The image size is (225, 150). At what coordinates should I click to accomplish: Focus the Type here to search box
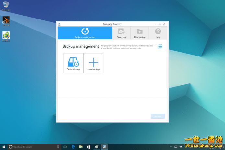[34, 147]
